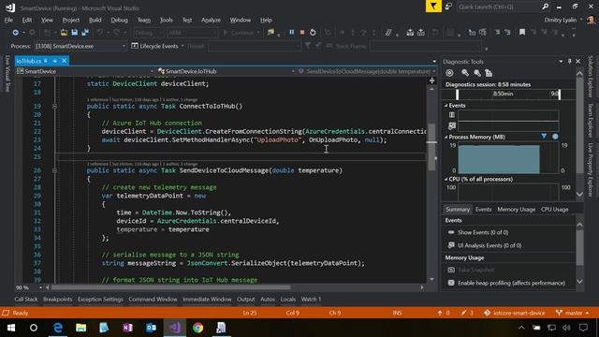
Task: Click the Show Events (0 of 0) link
Action: point(483,232)
